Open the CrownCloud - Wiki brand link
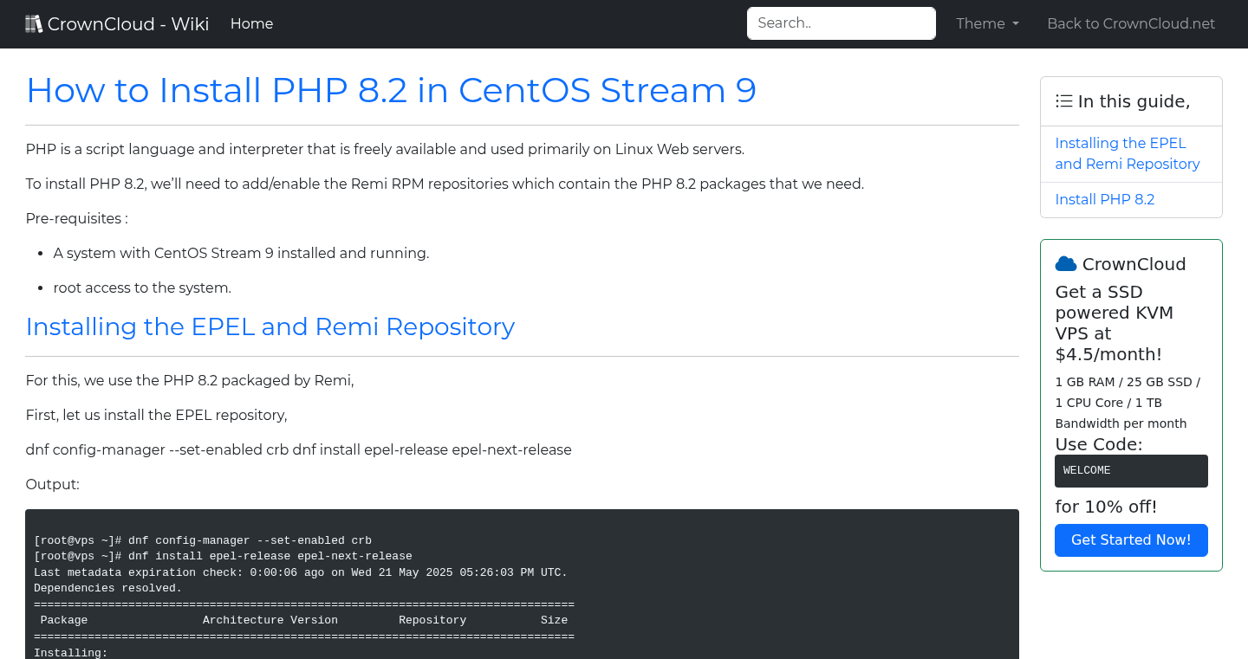Screen dimensions: 1248x659 click(x=127, y=24)
